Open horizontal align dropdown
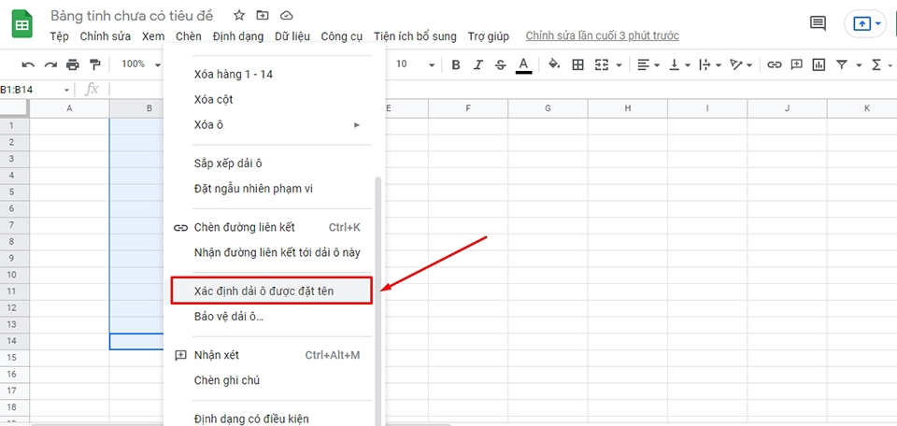 tap(648, 64)
